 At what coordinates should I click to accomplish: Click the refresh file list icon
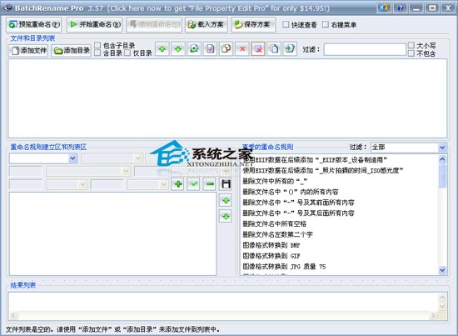coord(194,49)
